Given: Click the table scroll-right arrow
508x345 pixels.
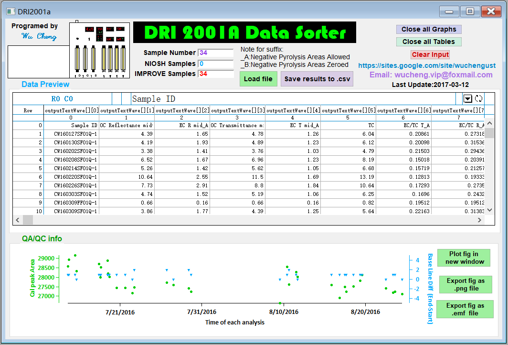Looking at the screenshot, I should click(x=479, y=220).
